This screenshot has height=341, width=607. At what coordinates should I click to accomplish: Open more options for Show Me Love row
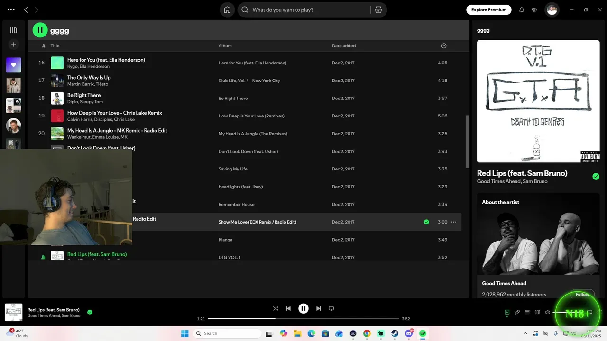pyautogui.click(x=454, y=222)
